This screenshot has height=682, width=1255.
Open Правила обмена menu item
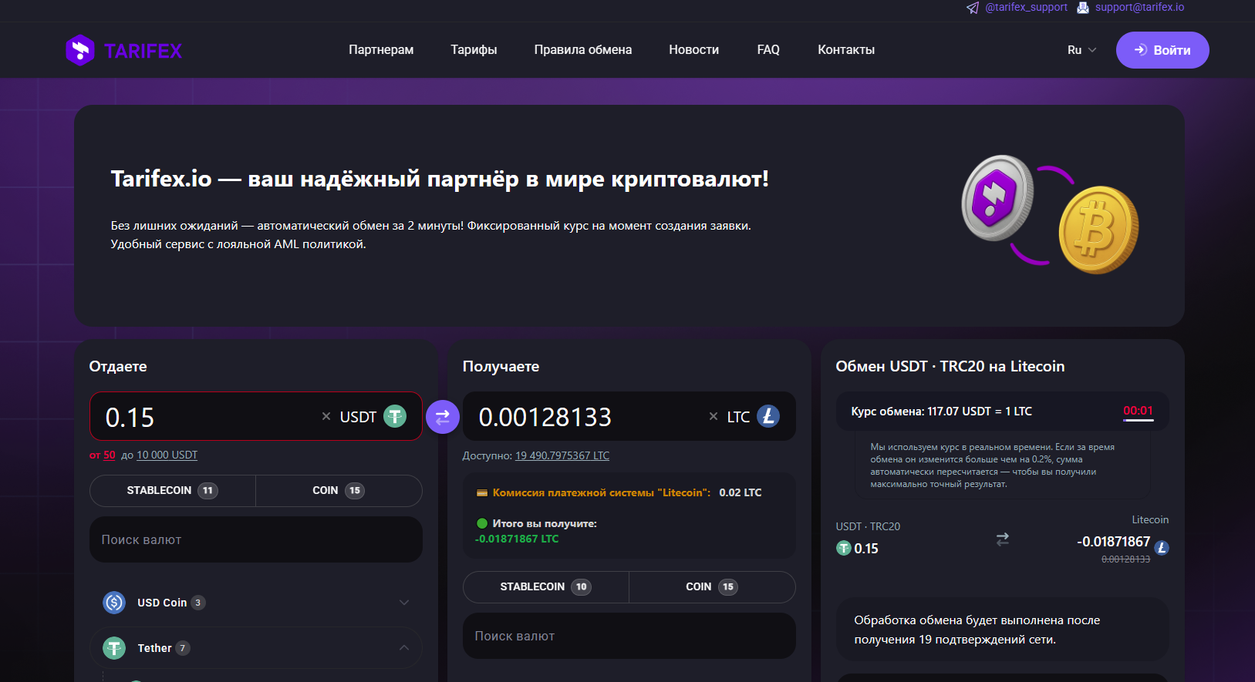pyautogui.click(x=582, y=50)
